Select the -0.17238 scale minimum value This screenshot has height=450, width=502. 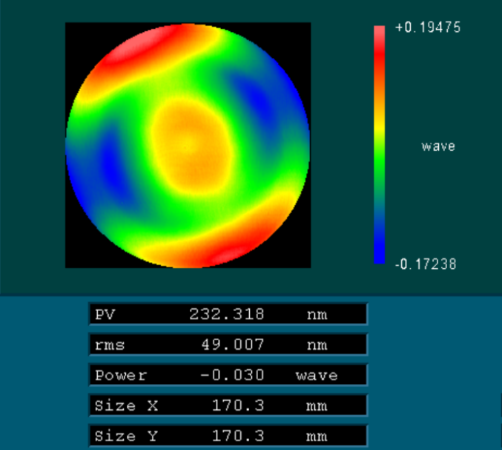[426, 264]
